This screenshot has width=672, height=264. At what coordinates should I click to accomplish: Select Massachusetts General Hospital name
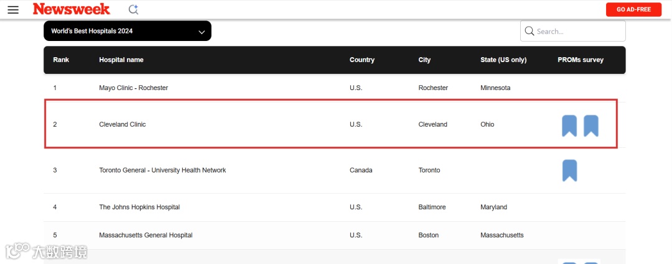(146, 235)
